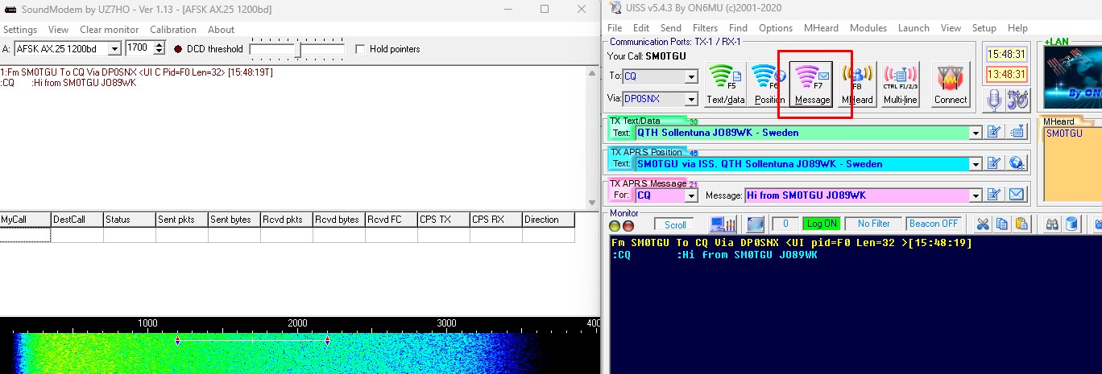This screenshot has height=374, width=1102.
Task: Click the blue expand monitor icon
Action: 755,224
